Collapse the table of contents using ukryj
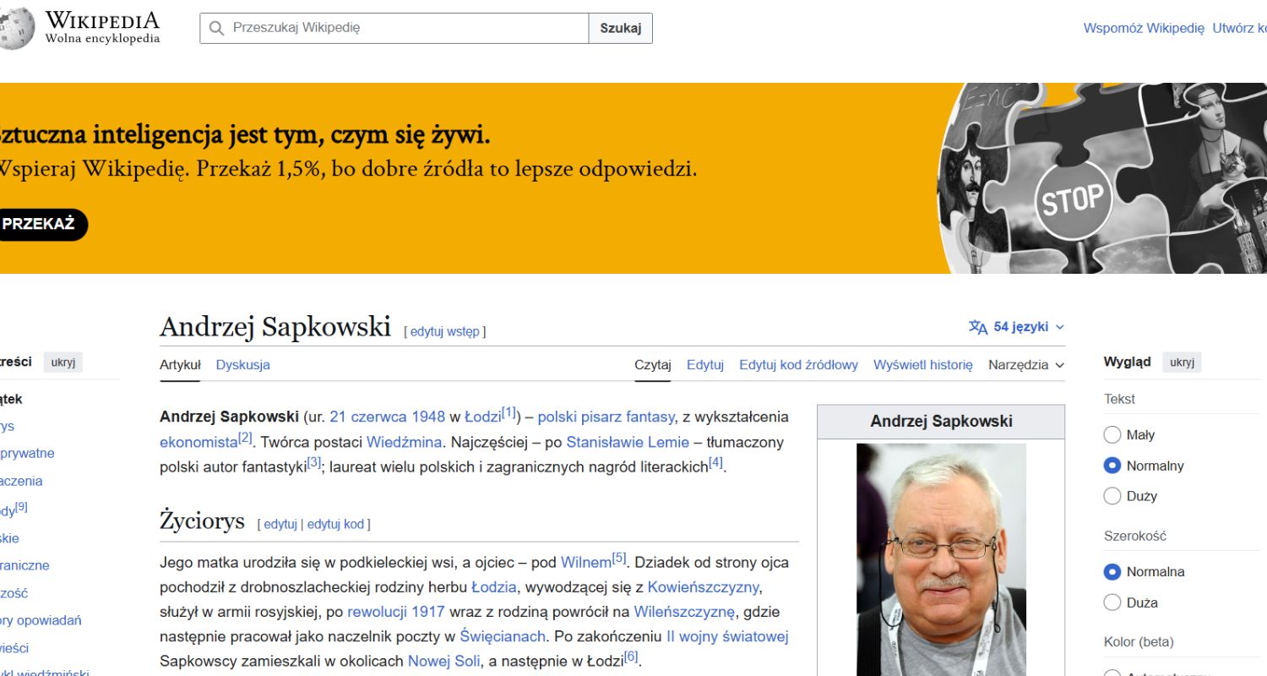 63,362
